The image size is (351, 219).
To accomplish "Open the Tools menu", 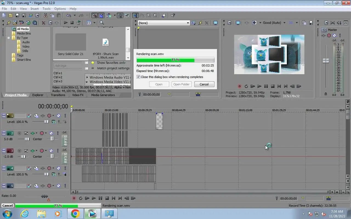I will tap(46, 9).
